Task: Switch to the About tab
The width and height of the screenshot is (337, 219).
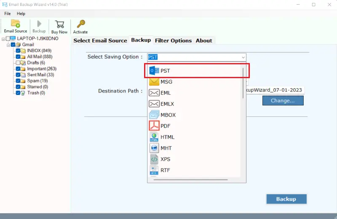Action: 204,40
